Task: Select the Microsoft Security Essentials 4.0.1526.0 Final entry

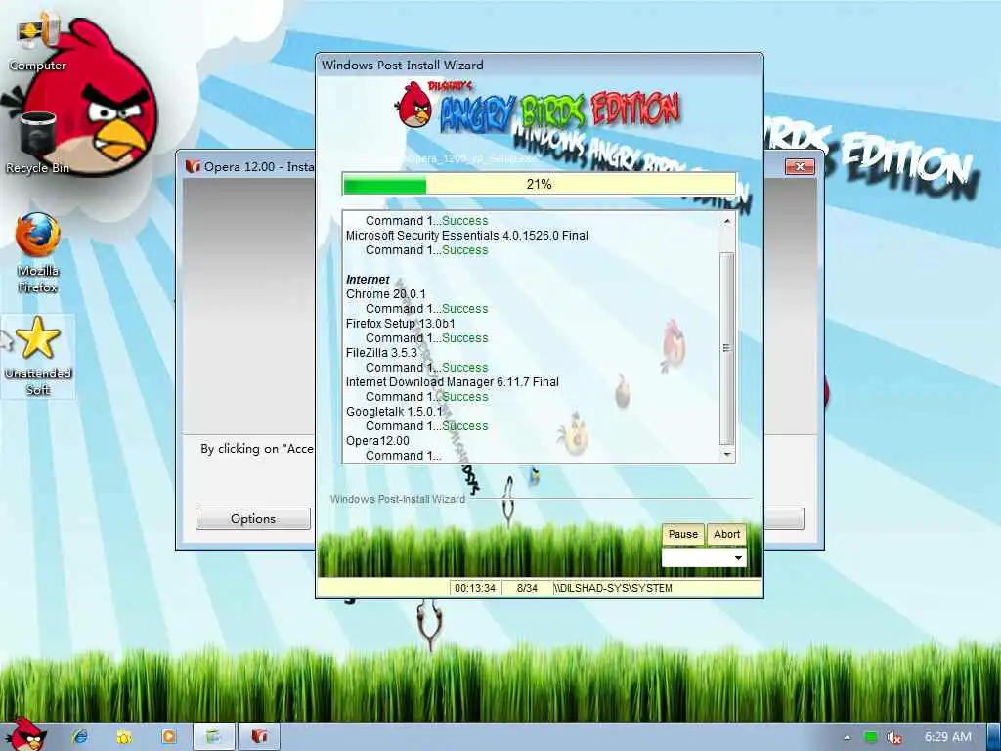Action: 466,236
